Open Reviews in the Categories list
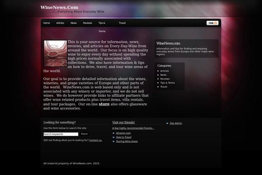This screenshot has width=262, height=175. coord(165,79)
